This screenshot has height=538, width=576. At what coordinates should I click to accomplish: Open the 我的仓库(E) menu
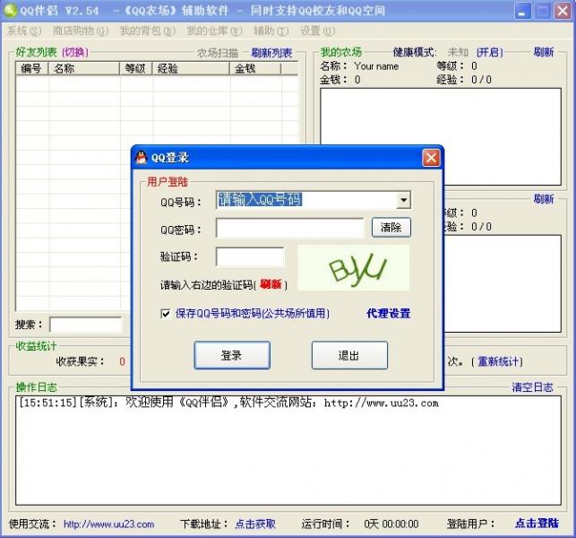click(214, 30)
